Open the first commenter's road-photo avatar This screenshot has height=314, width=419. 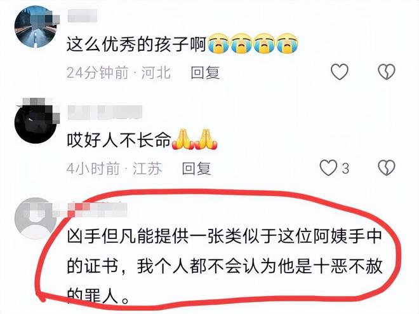tap(36, 27)
